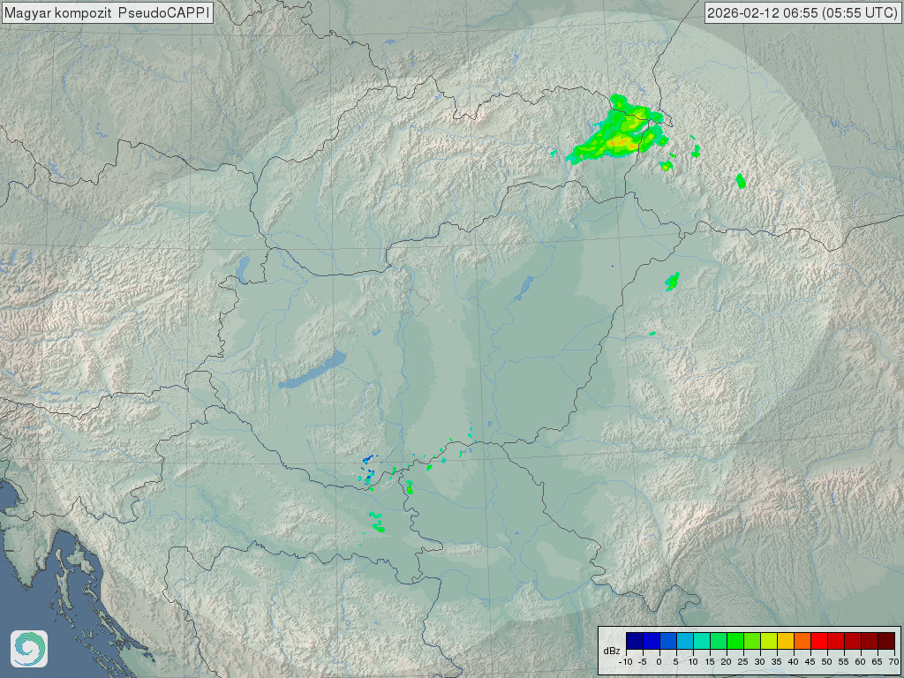Image resolution: width=904 pixels, height=678 pixels.
Task: Click the lowest green echo cluster in the south
Action: (x=377, y=527)
